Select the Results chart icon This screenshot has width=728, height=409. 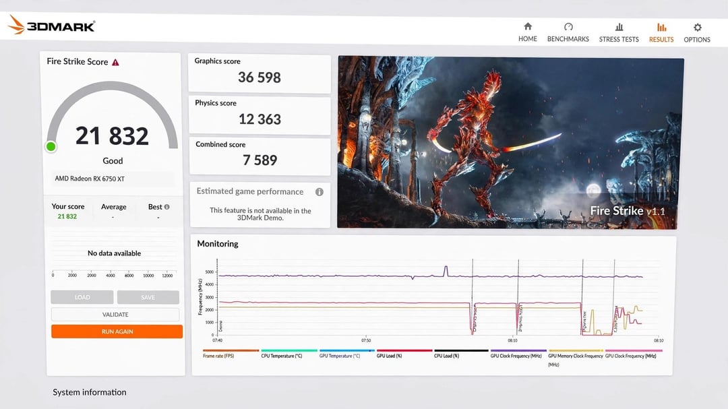pyautogui.click(x=661, y=28)
